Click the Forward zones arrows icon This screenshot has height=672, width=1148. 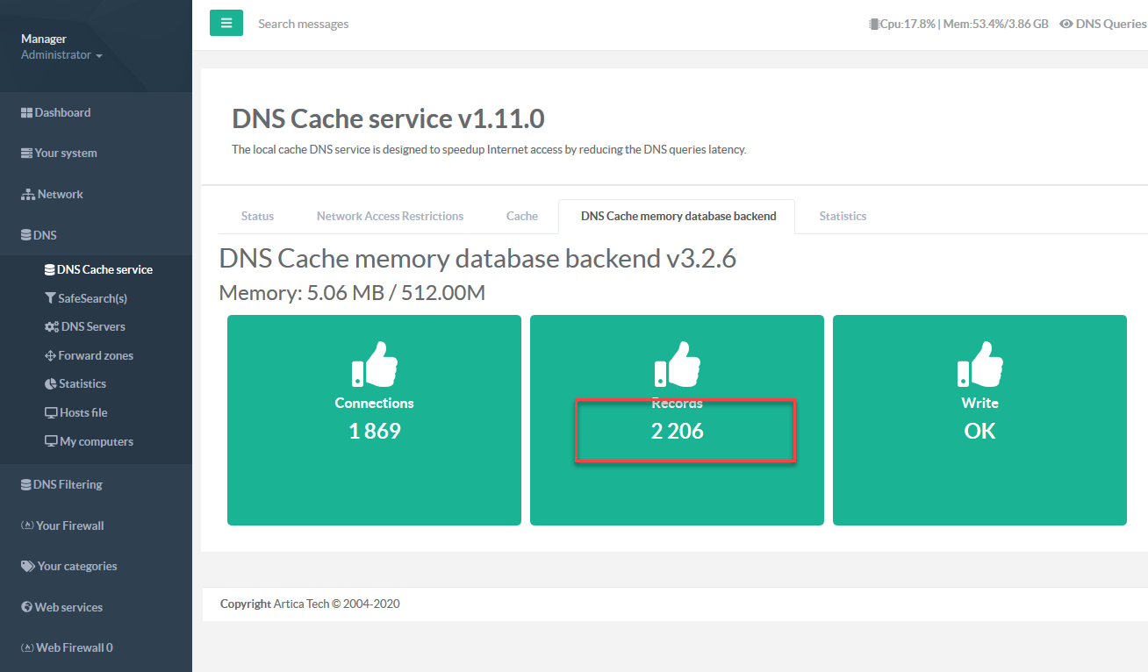coord(51,356)
